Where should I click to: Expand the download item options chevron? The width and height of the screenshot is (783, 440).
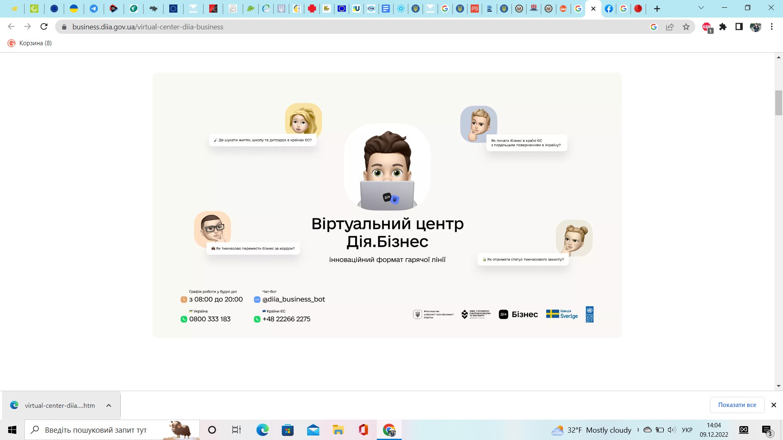108,405
